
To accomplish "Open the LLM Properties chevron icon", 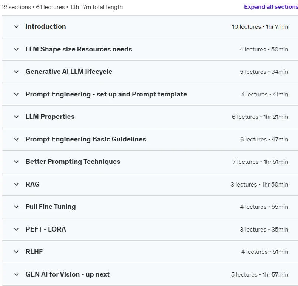I will click(16, 117).
